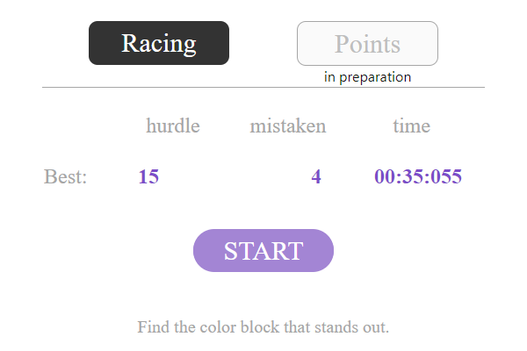Click the 'Find the color block' instruction text
This screenshot has height=351, width=527.
(263, 327)
